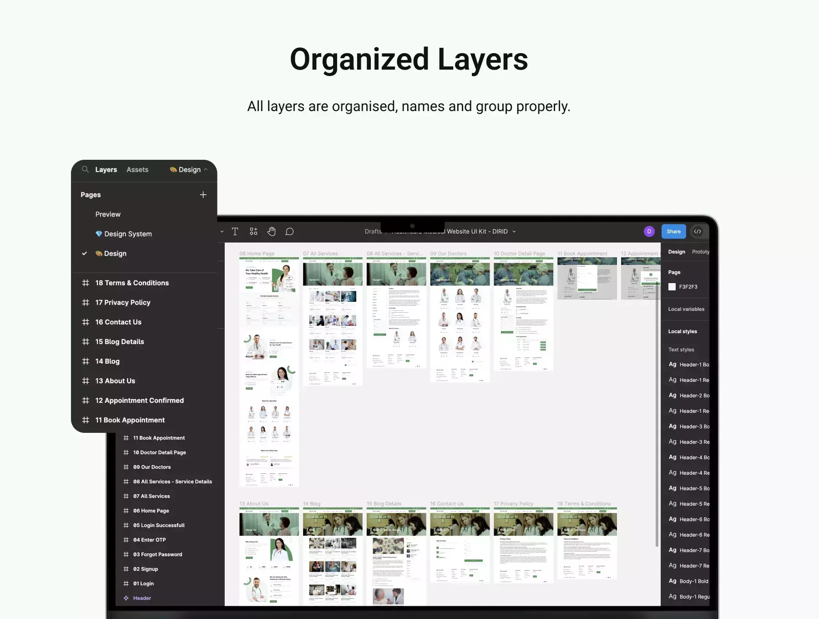Click frame icon of 12 Appointment Confirmed

pos(86,401)
